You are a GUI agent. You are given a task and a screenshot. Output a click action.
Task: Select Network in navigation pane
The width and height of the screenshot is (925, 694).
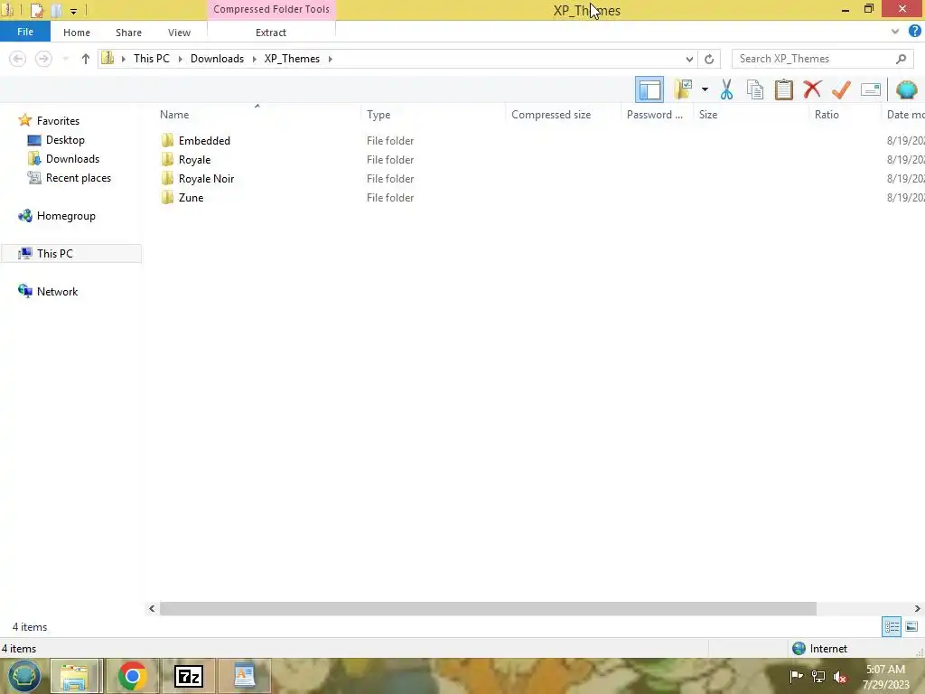pos(57,292)
